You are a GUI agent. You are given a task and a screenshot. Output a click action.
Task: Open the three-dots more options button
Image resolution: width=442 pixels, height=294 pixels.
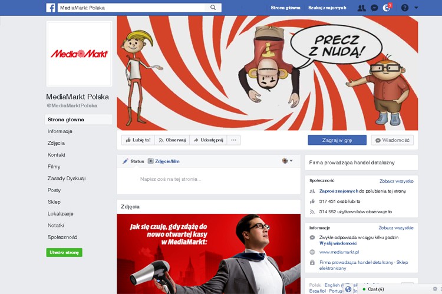(x=234, y=140)
